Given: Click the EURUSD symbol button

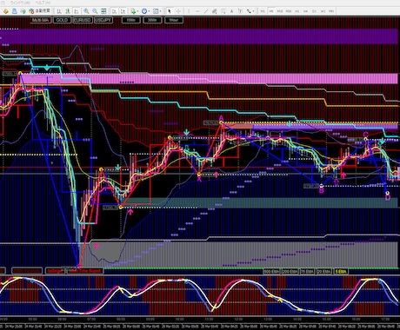Looking at the screenshot, I should pyautogui.click(x=83, y=20).
